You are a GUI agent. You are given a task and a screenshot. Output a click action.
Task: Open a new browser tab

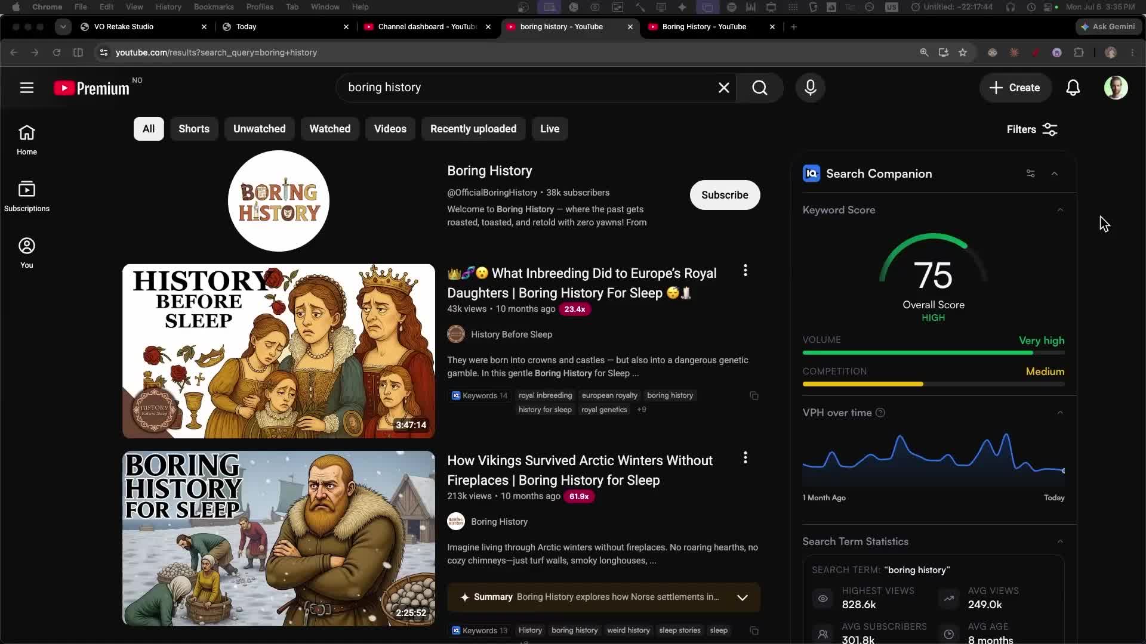click(793, 27)
